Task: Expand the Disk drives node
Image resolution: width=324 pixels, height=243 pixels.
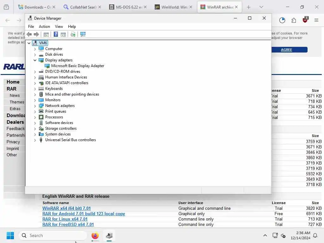Action: [x=35, y=54]
